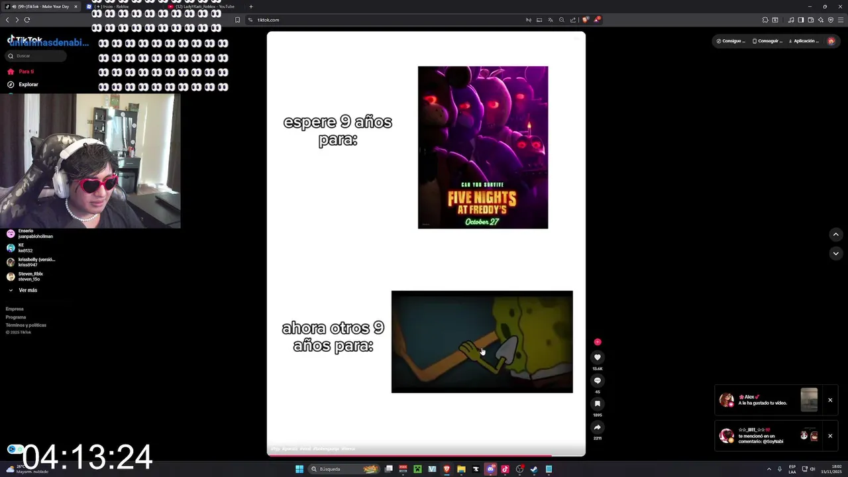
Task: Go to previous video with up chevron
Action: tap(835, 235)
